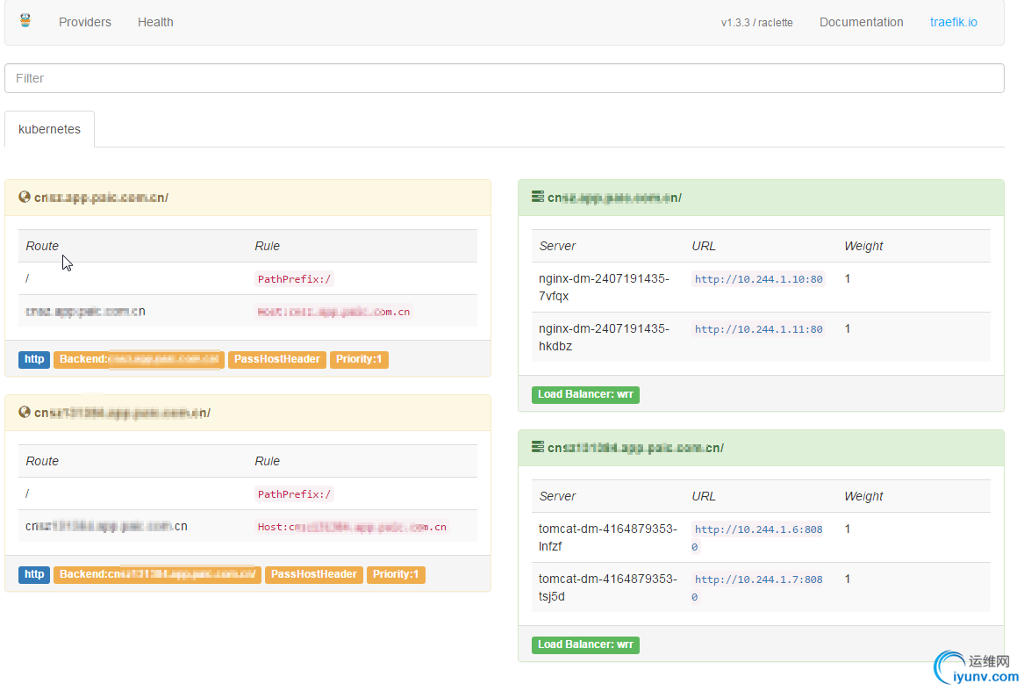
Task: Open the Providers menu item
Action: point(85,22)
